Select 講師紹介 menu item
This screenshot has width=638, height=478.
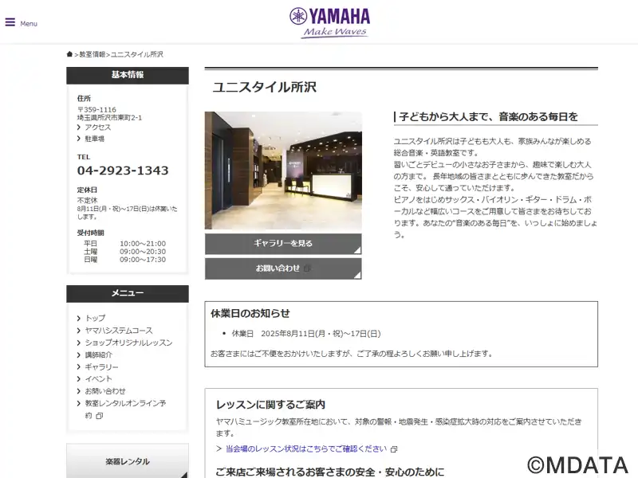click(x=98, y=355)
